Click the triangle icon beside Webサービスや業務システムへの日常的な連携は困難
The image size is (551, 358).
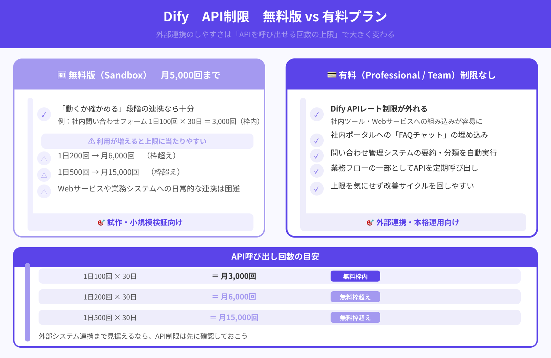[44, 192]
